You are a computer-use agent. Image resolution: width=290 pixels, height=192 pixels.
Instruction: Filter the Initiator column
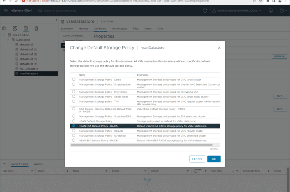188,171
